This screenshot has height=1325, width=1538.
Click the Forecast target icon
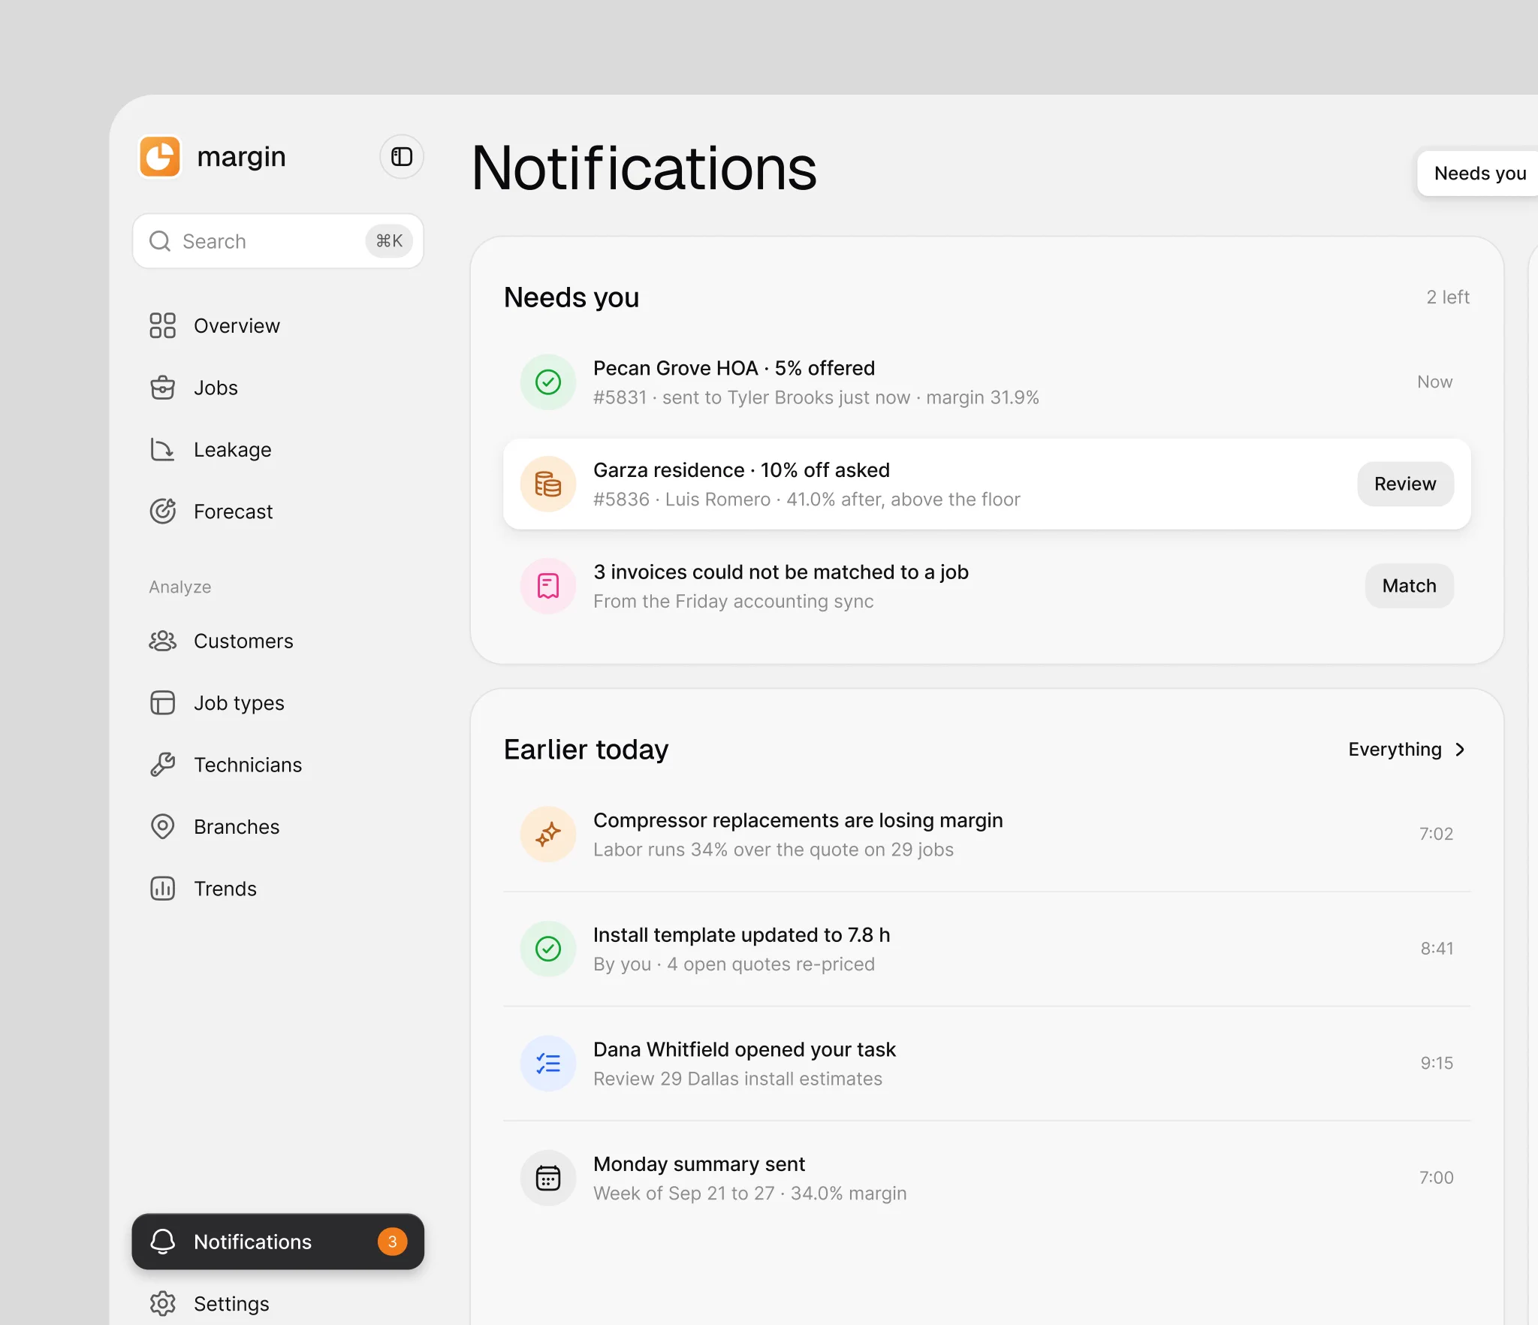(162, 512)
